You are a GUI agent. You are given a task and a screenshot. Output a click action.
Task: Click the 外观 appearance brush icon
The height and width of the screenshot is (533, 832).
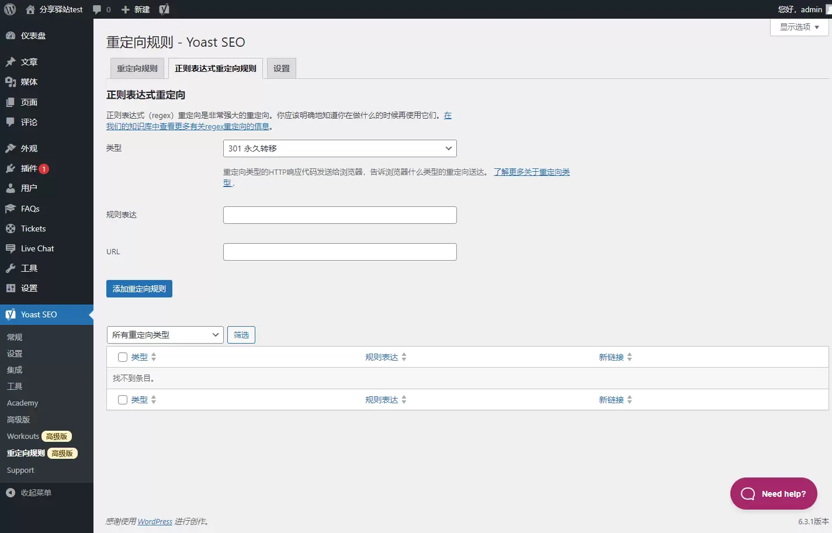(x=11, y=148)
